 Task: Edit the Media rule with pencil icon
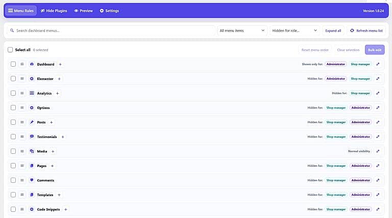click(378, 151)
